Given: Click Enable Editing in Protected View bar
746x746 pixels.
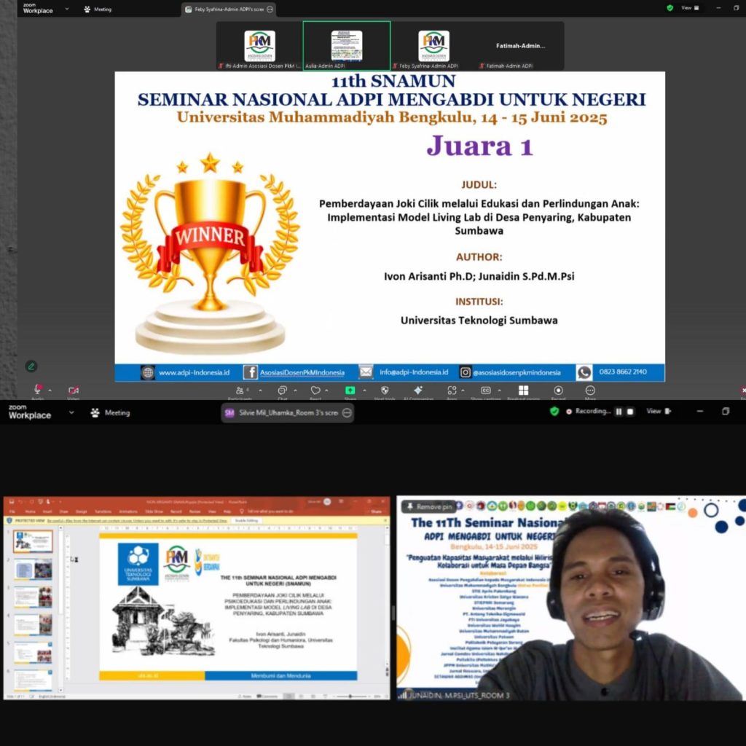Looking at the screenshot, I should 246,520.
